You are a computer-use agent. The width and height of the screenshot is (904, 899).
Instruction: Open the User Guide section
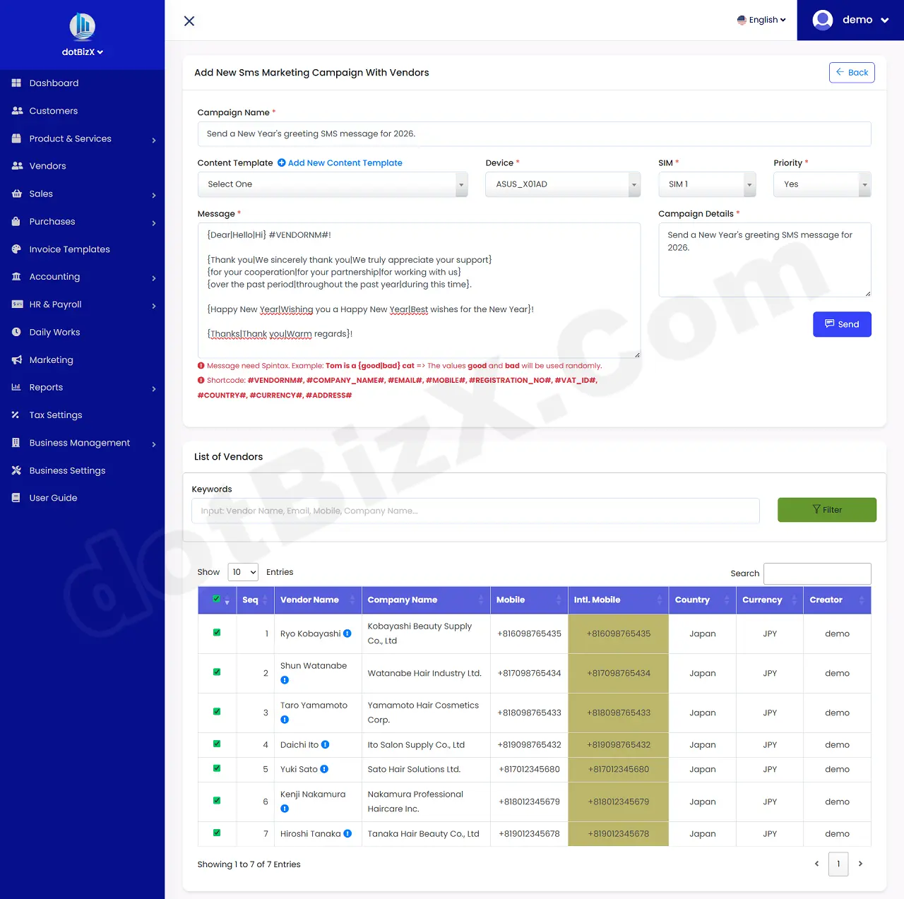(x=52, y=497)
